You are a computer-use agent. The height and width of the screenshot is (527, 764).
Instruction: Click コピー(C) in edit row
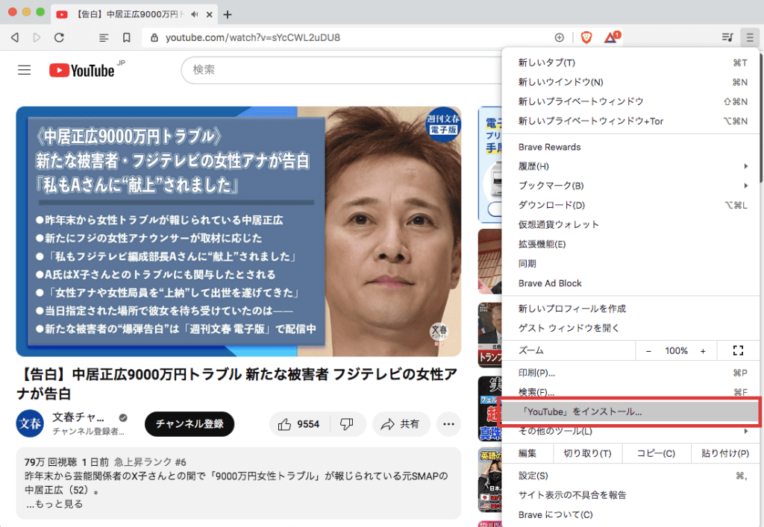(x=657, y=453)
